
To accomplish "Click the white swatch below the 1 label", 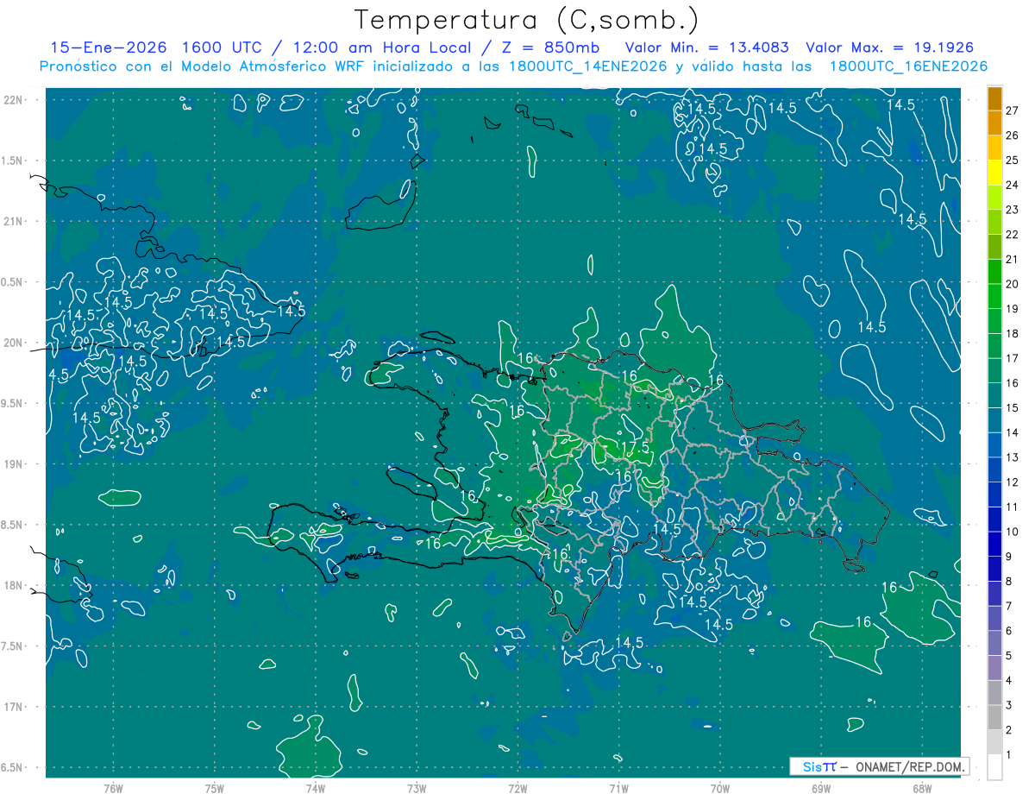I will [994, 767].
